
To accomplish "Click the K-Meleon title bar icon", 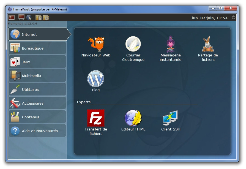I will tap(10, 9).
